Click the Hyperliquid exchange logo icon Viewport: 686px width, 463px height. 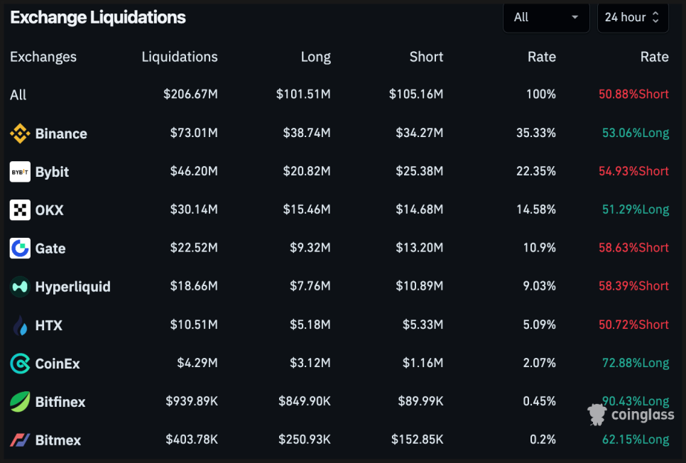20,287
